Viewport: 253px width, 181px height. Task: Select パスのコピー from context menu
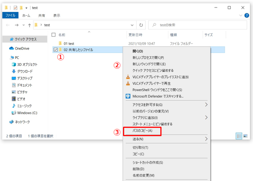click(142, 131)
